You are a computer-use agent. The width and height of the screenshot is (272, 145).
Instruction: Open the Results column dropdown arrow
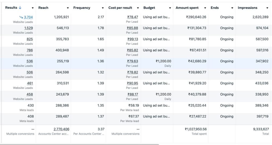(33, 8)
